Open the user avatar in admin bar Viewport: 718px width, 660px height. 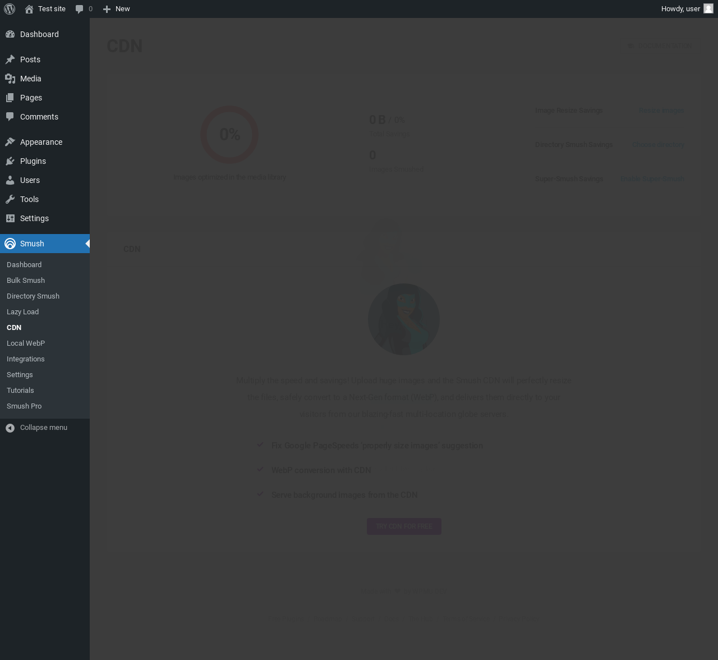pyautogui.click(x=708, y=8)
